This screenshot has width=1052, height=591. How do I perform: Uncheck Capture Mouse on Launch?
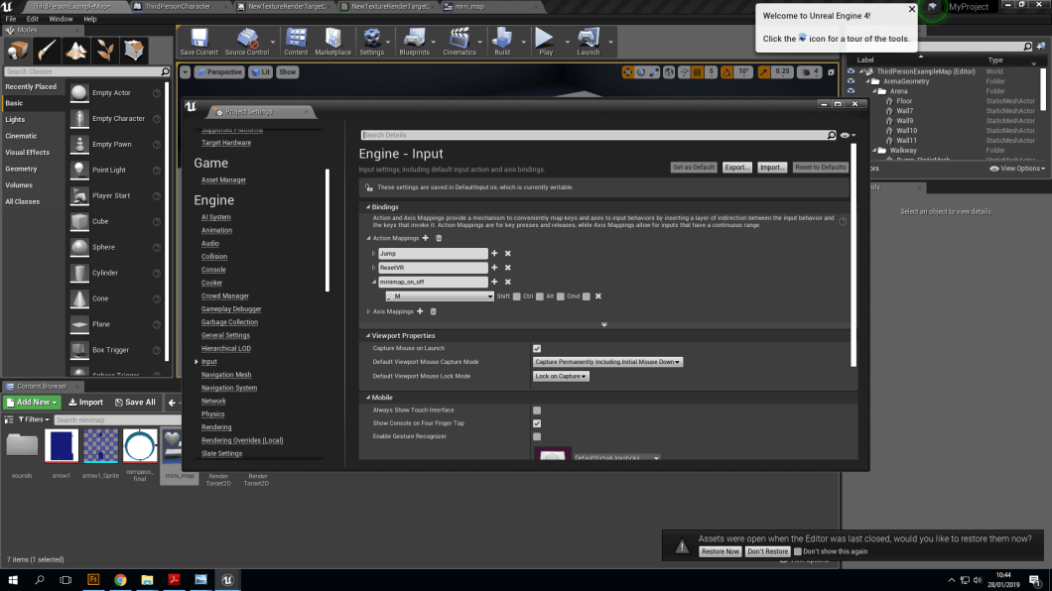pos(537,348)
